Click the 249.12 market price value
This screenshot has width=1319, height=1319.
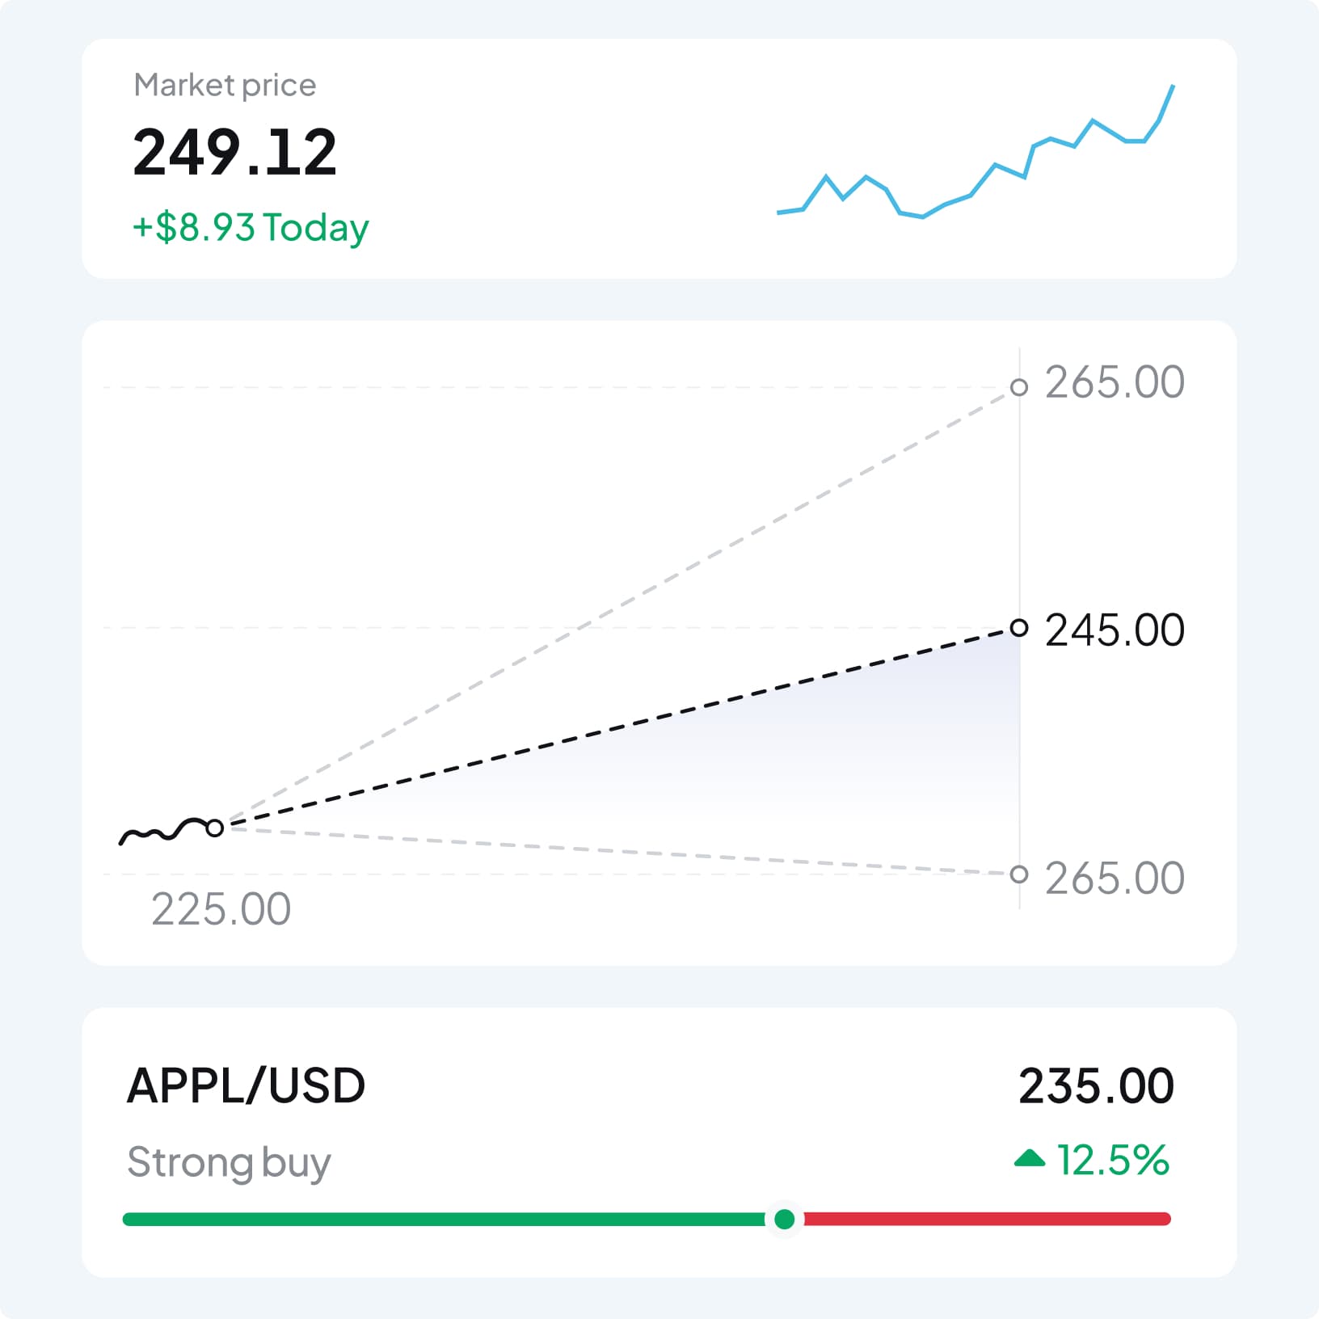point(234,152)
